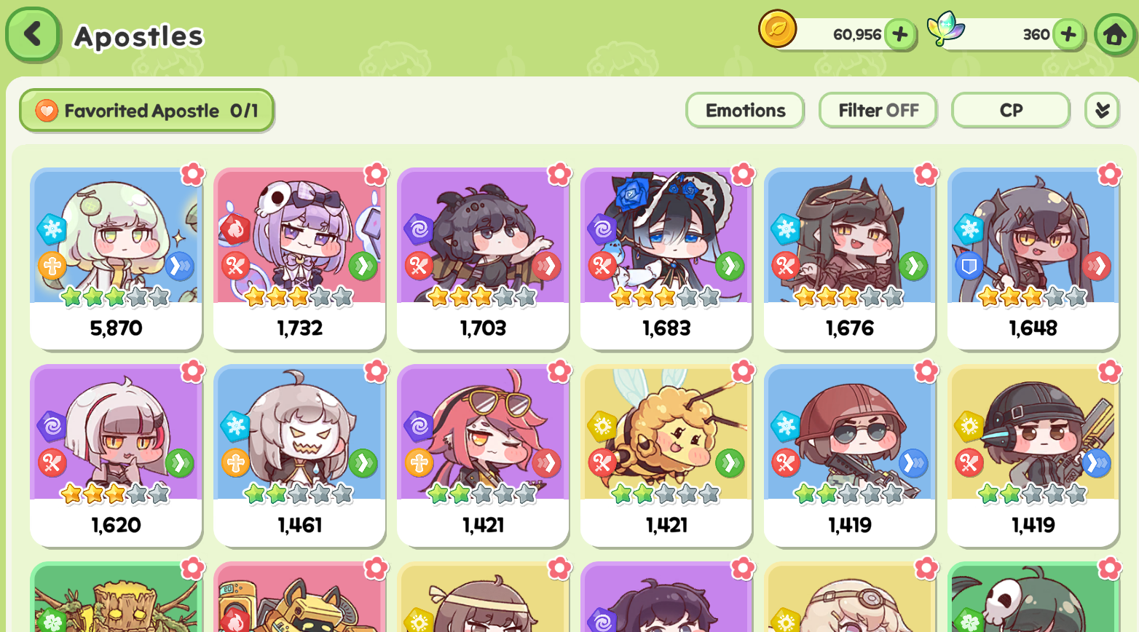Toggle favorite flower on the 5,870 apostle
Viewport: 1139px width, 632px height.
[193, 174]
